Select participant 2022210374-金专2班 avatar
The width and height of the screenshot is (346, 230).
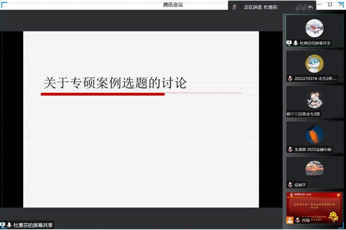coord(314,63)
